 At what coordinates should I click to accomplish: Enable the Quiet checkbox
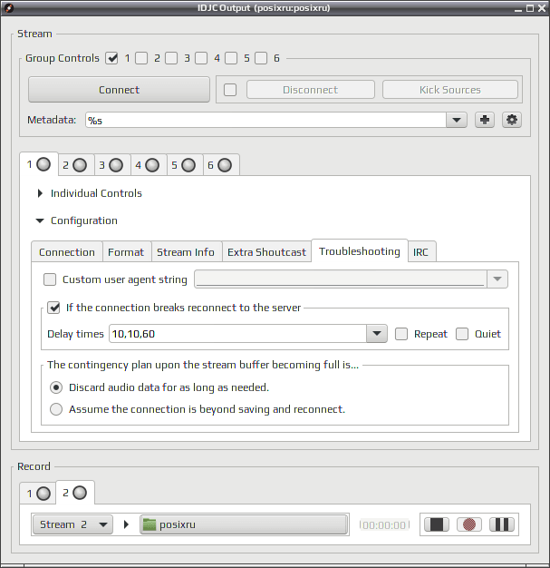pos(462,334)
